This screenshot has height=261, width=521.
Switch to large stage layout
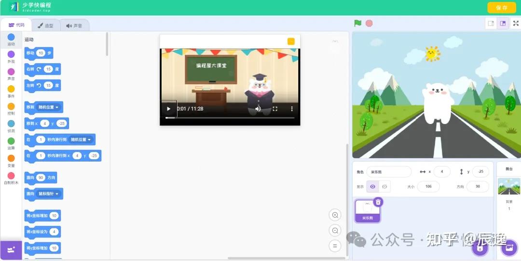click(503, 23)
